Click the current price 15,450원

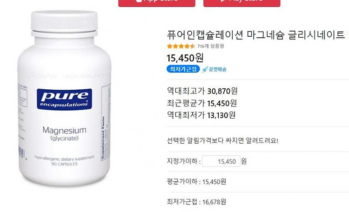click(x=185, y=58)
